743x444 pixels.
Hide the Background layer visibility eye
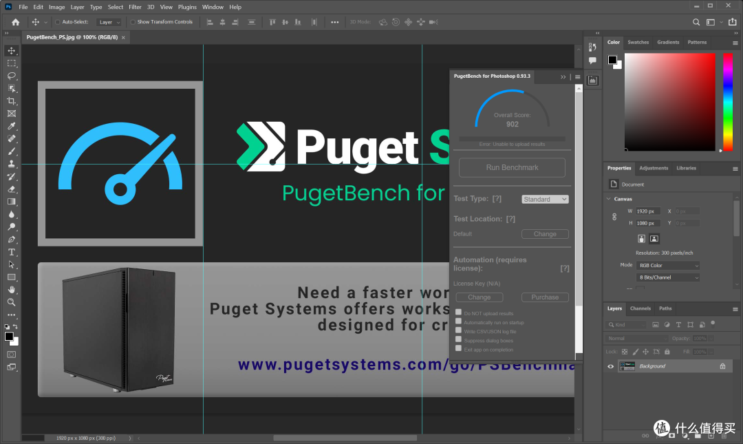pos(610,366)
